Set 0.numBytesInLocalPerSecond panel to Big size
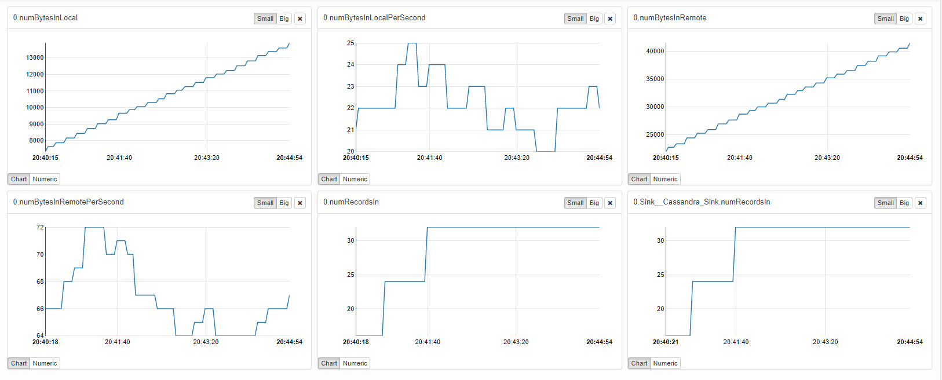 (x=594, y=19)
